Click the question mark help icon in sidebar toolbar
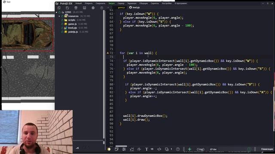The width and height of the screenshot is (275, 154). click(101, 8)
